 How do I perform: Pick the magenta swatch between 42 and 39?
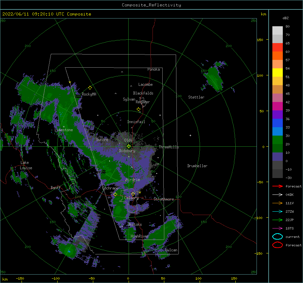coord(277,106)
